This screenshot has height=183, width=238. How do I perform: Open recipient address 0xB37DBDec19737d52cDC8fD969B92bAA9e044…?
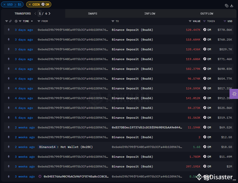point(147,127)
